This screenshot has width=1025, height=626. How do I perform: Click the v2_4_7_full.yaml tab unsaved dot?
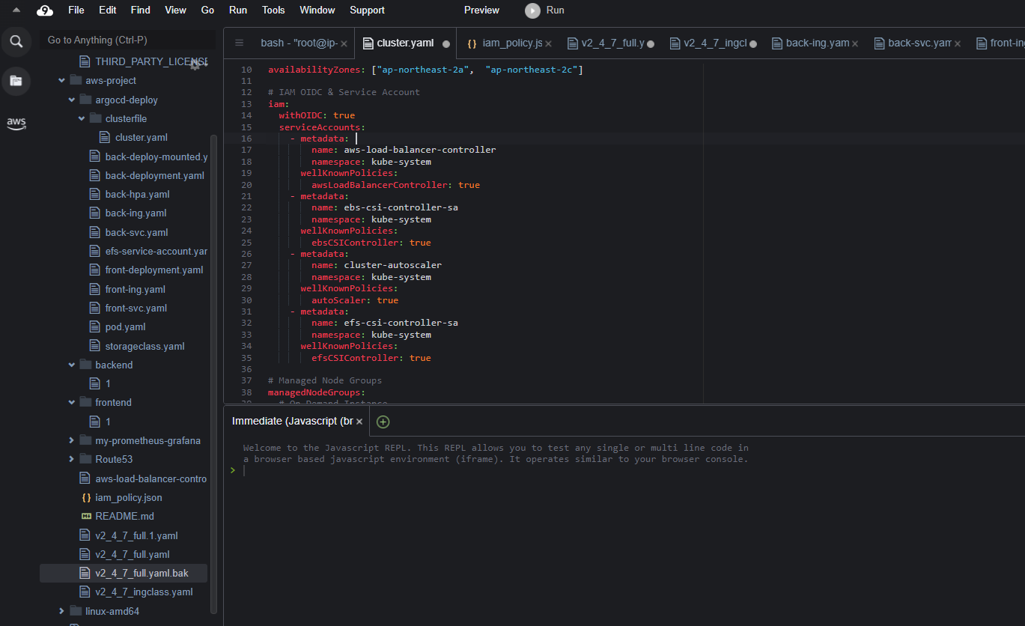651,44
